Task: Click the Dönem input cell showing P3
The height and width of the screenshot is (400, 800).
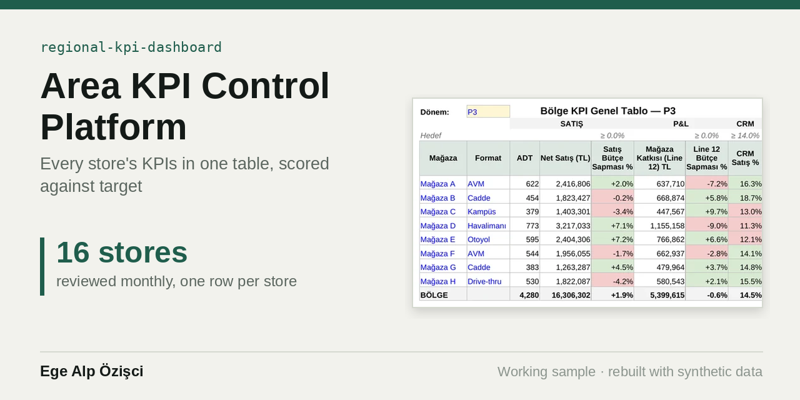Action: tap(488, 112)
